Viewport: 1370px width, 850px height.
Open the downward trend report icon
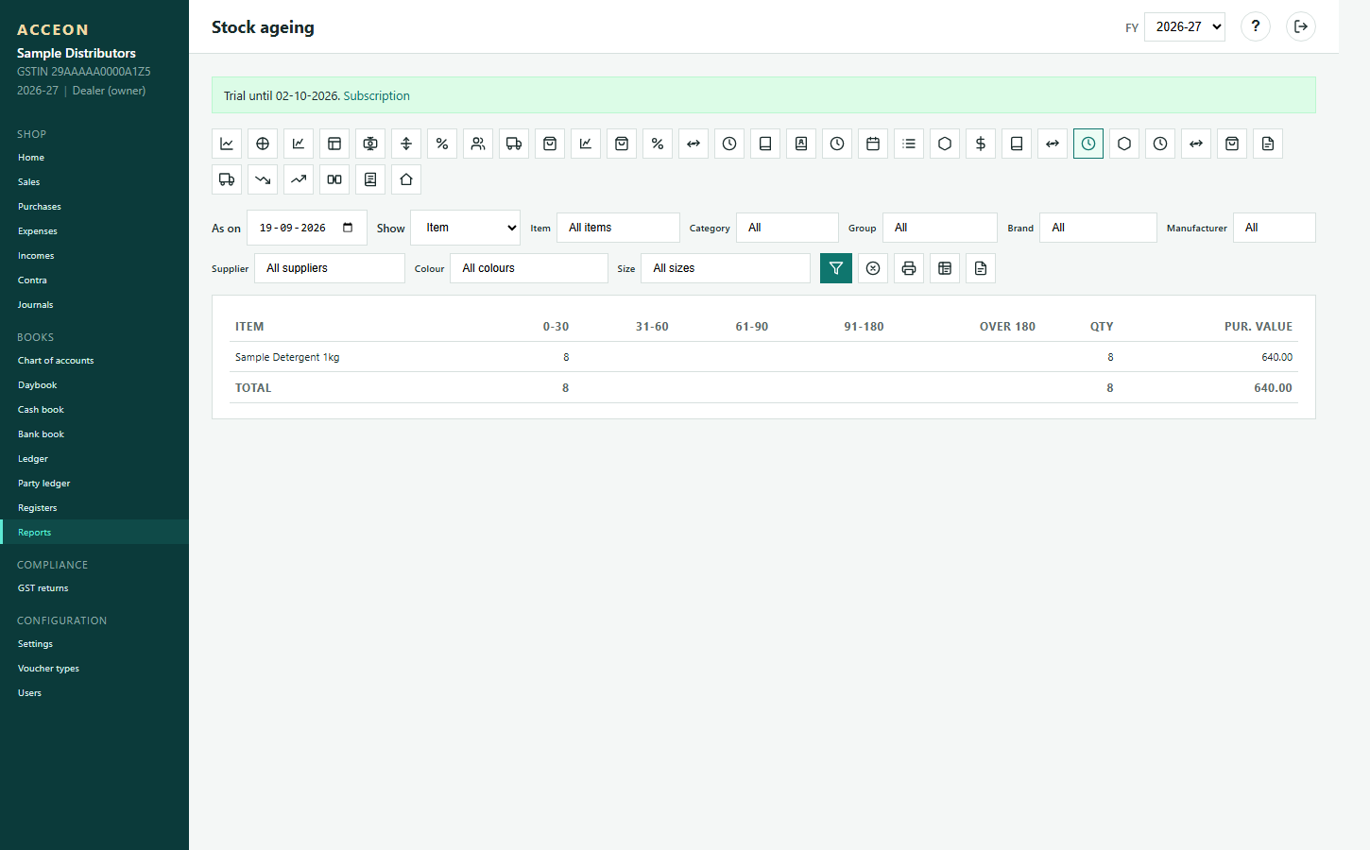[263, 179]
